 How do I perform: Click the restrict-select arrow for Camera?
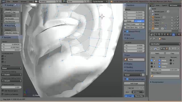point(175,17)
